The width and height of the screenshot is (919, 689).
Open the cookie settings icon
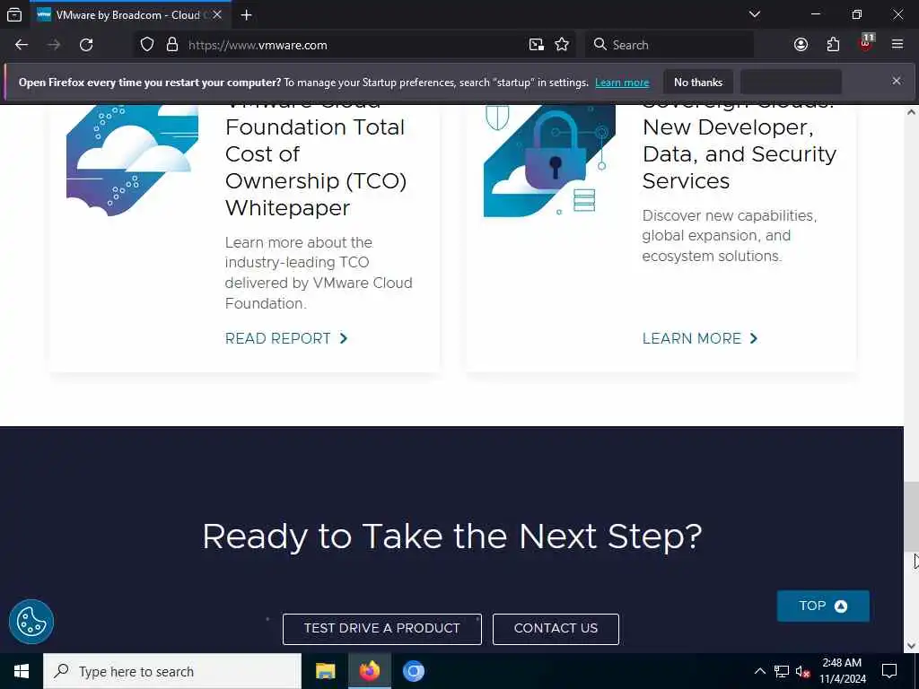tap(31, 622)
